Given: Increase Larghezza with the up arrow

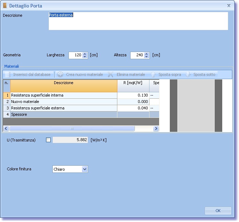Looking at the screenshot, I should pyautogui.click(x=85, y=53).
